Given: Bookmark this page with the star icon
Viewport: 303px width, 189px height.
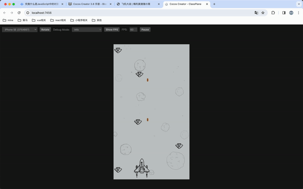Looking at the screenshot, I should (x=263, y=13).
